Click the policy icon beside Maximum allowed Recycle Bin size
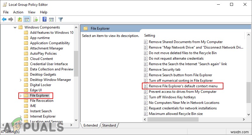Image resolution: width=252 pixels, height=135 pixels. click(146, 114)
